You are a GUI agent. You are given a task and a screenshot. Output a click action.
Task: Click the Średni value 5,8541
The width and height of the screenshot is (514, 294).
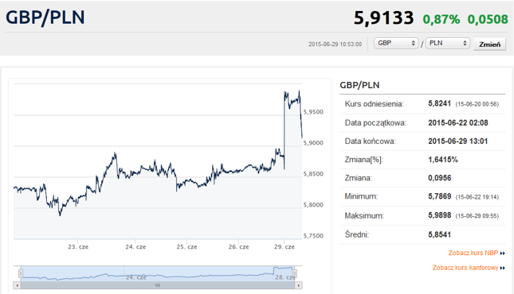440,234
